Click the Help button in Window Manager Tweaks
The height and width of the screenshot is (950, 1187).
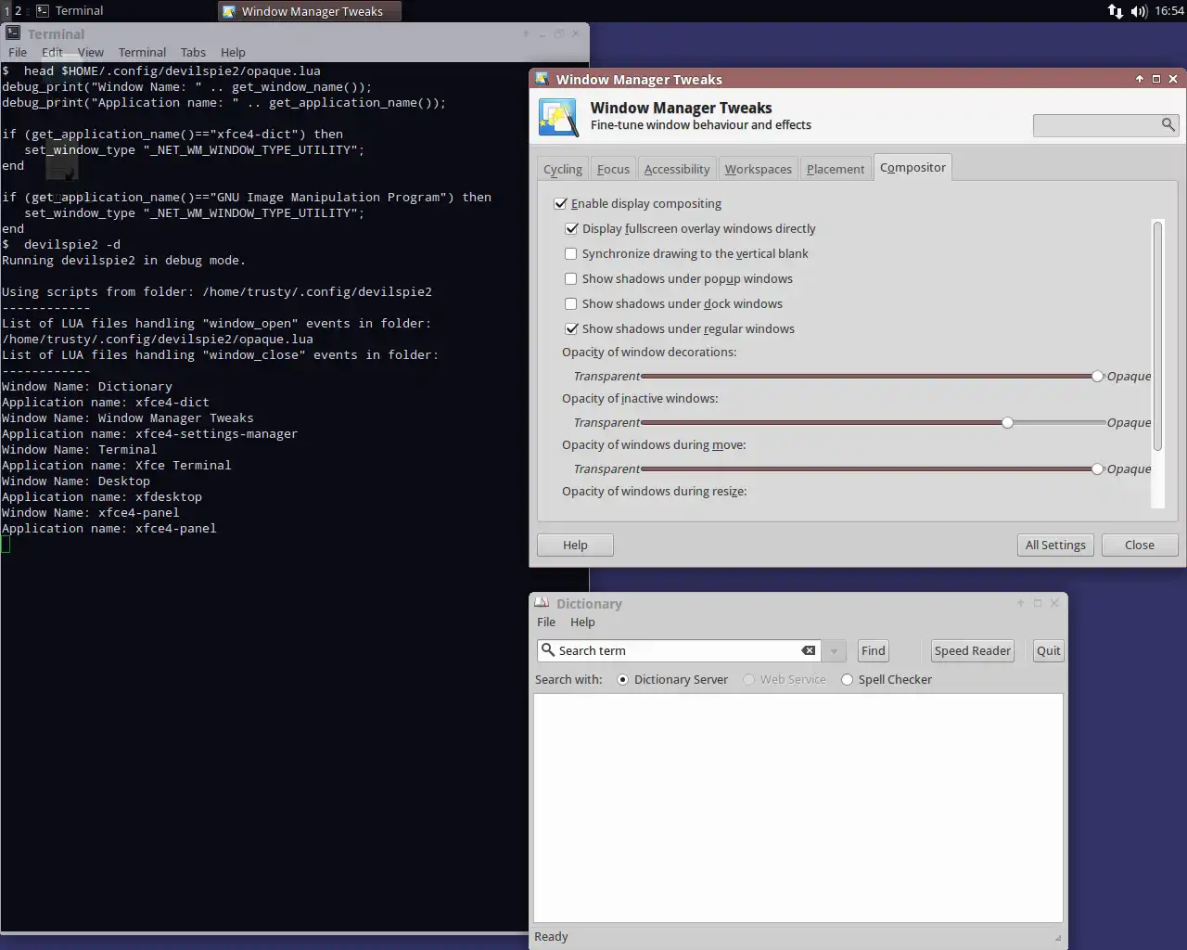click(575, 545)
